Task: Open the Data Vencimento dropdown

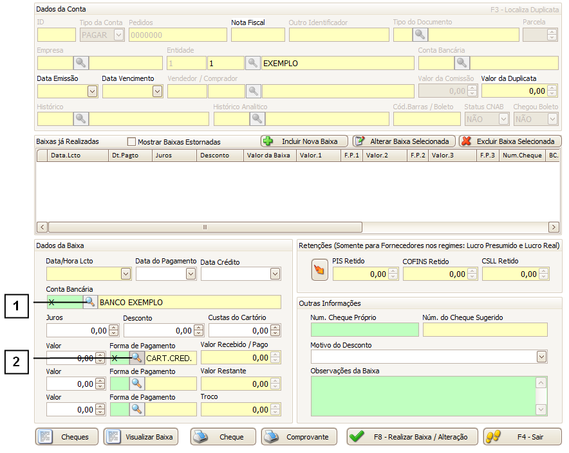Action: (158, 91)
